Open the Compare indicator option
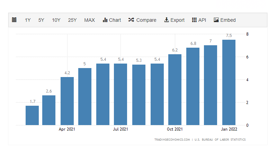 (146, 20)
